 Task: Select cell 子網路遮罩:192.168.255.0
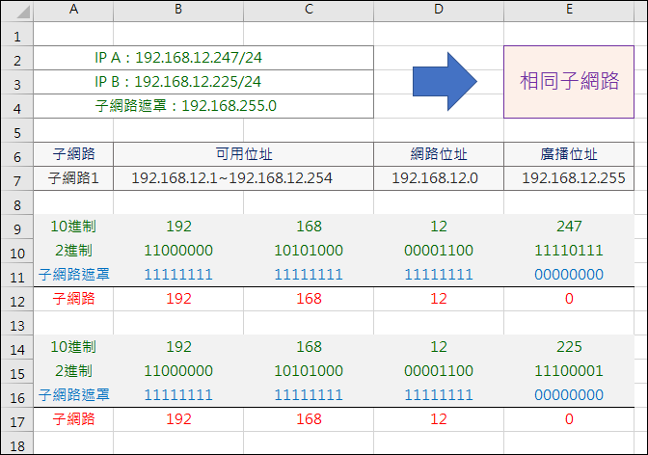click(203, 106)
